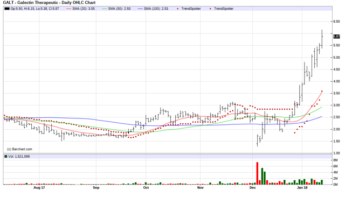Click the 6M volume axis label
The width and height of the screenshot is (345, 197).
click(x=335, y=166)
